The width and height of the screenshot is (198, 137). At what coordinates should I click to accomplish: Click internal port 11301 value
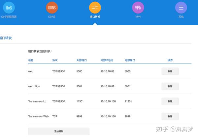[128, 101]
